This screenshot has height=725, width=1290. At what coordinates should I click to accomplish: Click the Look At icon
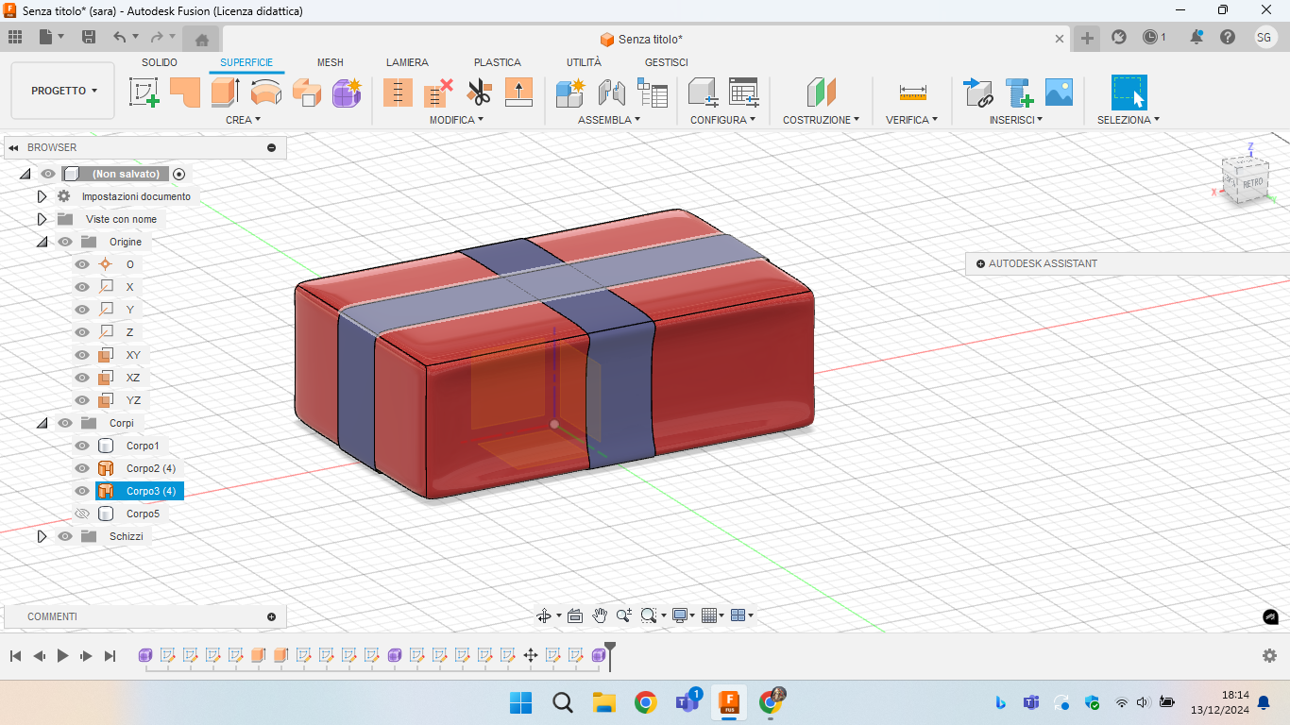point(575,615)
